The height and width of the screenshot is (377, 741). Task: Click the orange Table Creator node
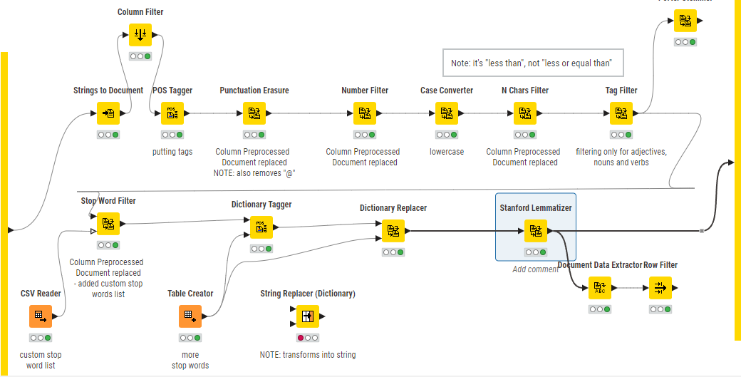coord(190,316)
